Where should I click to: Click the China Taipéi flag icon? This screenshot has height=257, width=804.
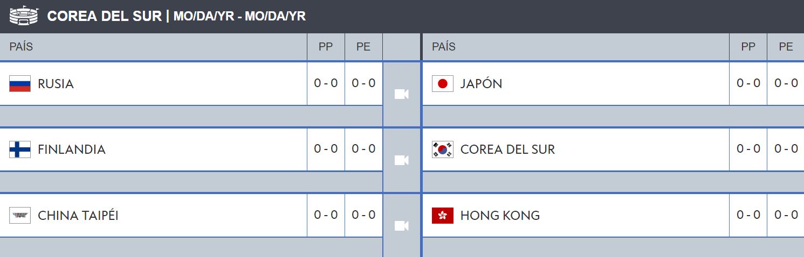(20, 216)
